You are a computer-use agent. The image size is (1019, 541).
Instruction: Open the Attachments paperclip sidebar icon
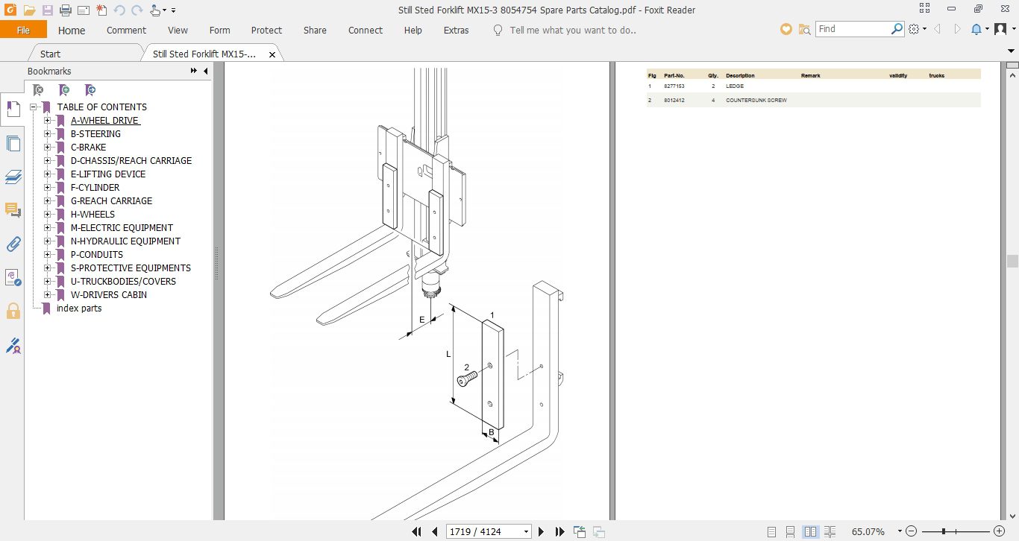(13, 244)
